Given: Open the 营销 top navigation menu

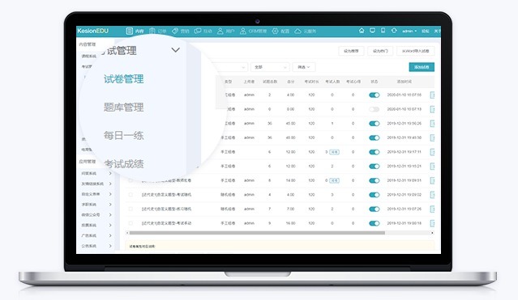Looking at the screenshot, I should coord(181,31).
